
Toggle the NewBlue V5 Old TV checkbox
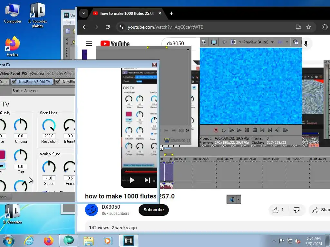[14, 81]
